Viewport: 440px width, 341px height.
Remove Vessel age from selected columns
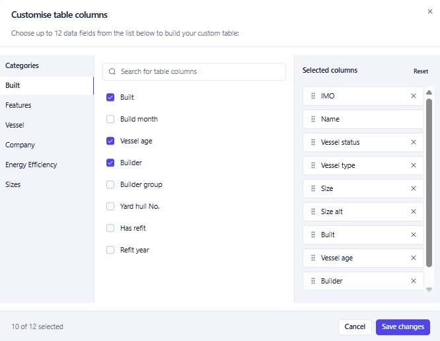[414, 258]
